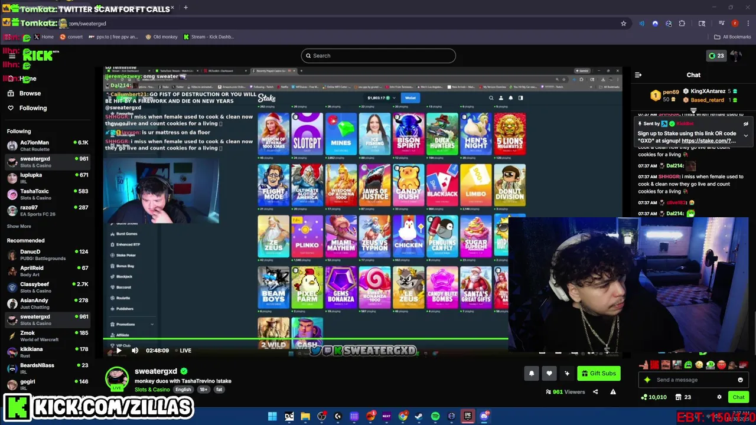Screen dimensions: 756x425
Task: Open the Ac7ionMan channel in the Following list
Action: (47, 145)
